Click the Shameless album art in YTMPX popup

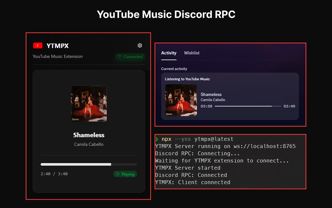tap(89, 103)
